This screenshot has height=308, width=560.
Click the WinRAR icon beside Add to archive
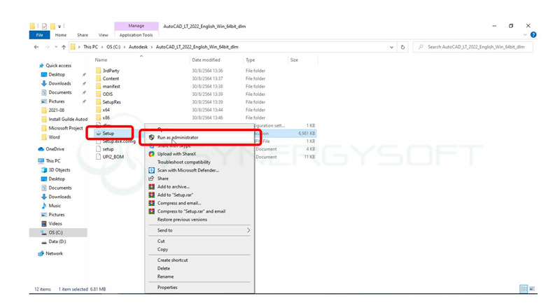151,186
